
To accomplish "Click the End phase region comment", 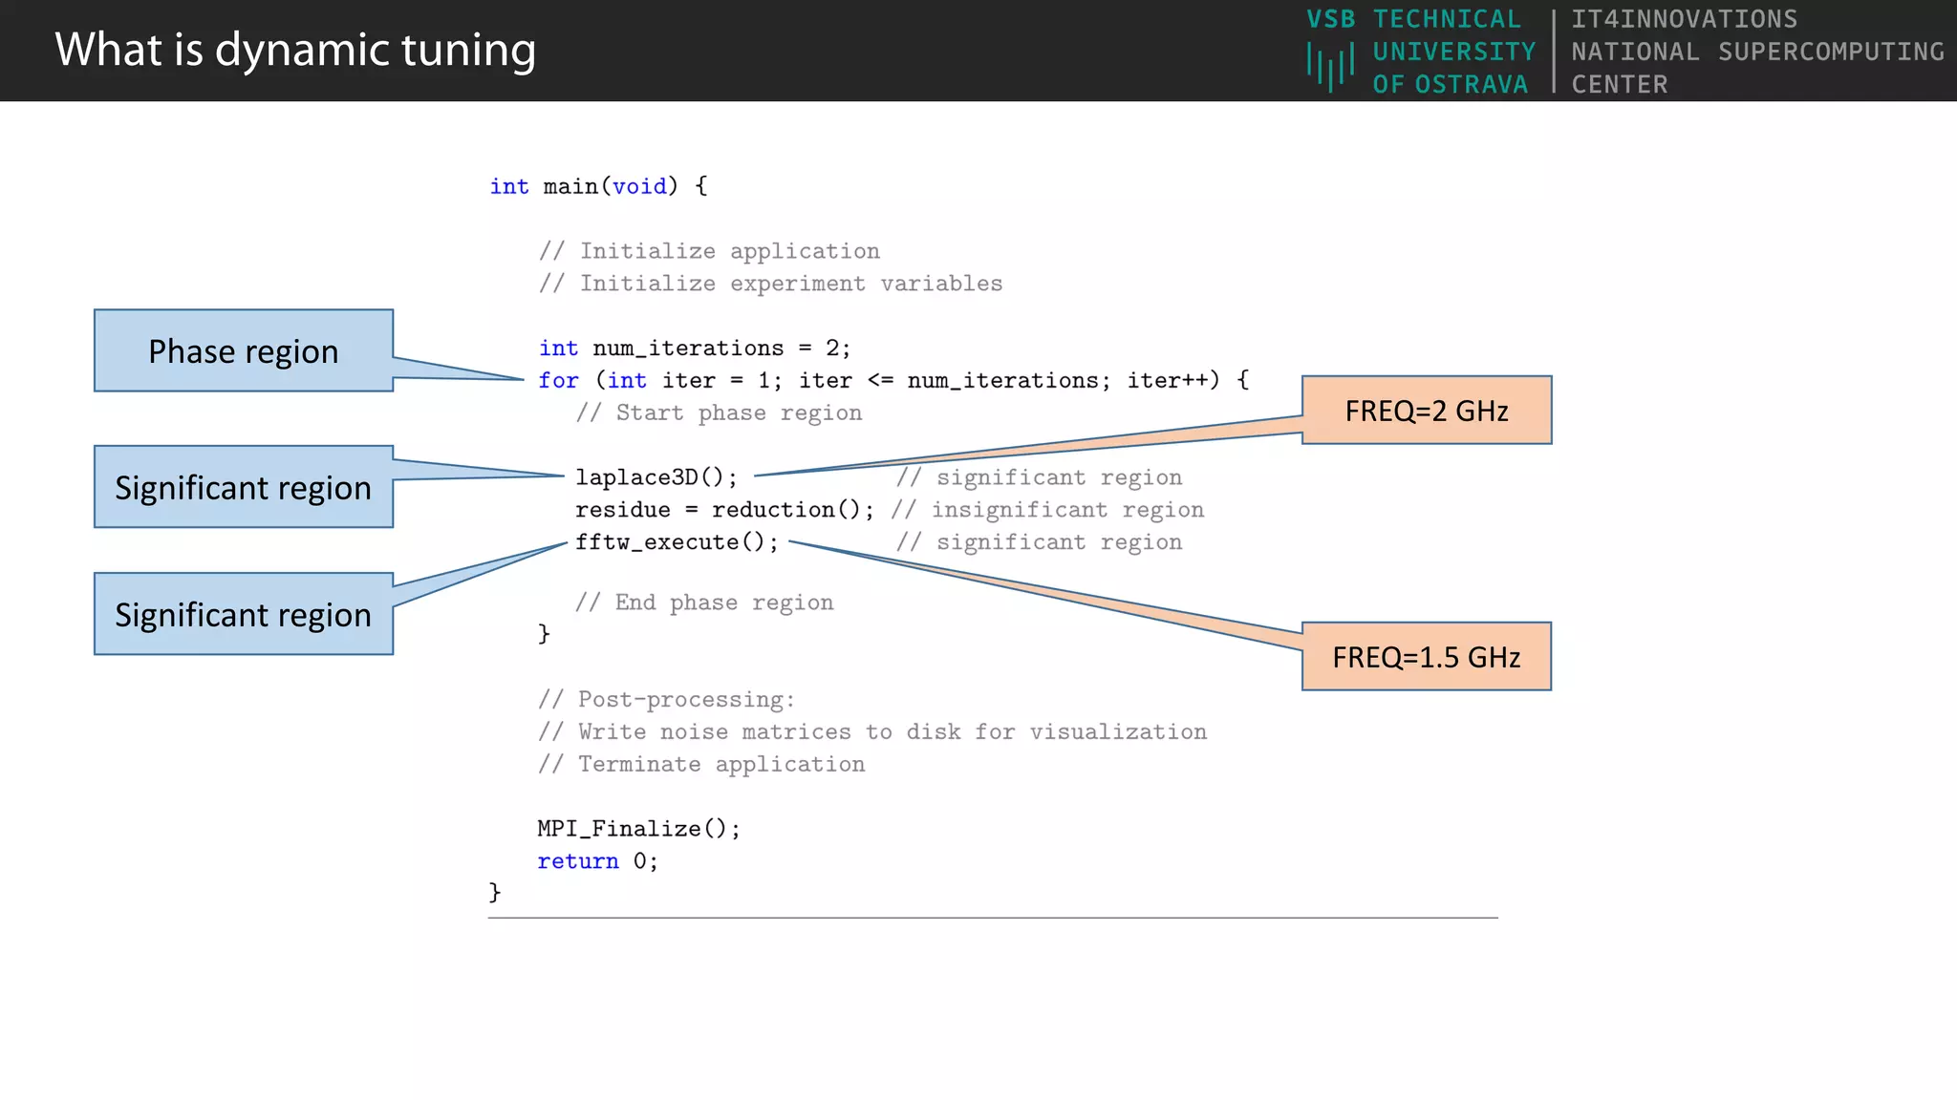I will click(x=704, y=603).
